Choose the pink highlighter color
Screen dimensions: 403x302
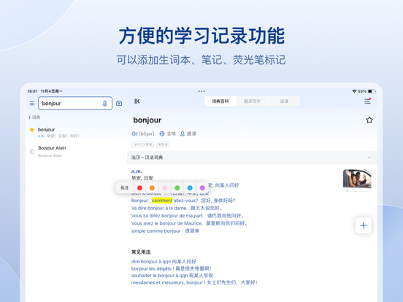(x=165, y=188)
